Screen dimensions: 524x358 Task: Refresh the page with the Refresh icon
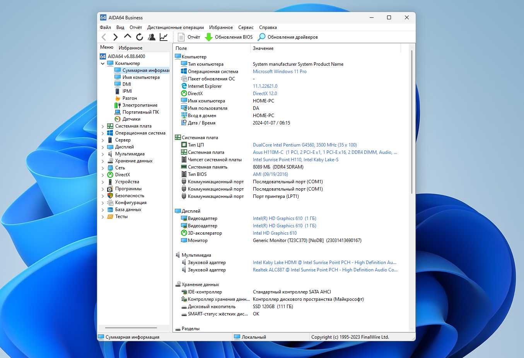click(x=140, y=37)
